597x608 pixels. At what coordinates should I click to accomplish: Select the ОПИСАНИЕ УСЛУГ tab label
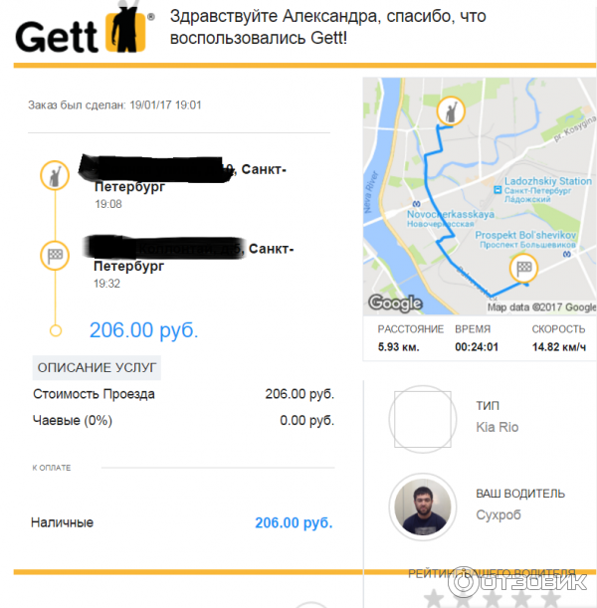click(97, 367)
